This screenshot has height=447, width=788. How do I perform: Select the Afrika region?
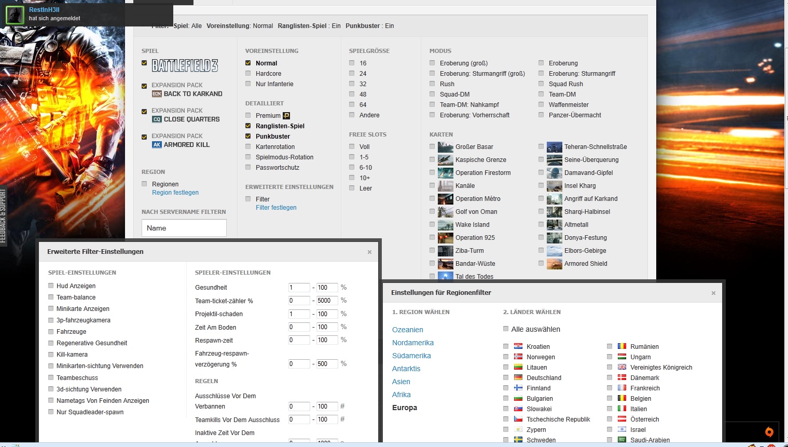coord(402,395)
